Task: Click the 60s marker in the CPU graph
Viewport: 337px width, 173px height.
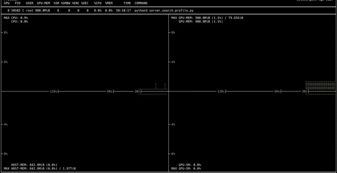Action: (110, 91)
